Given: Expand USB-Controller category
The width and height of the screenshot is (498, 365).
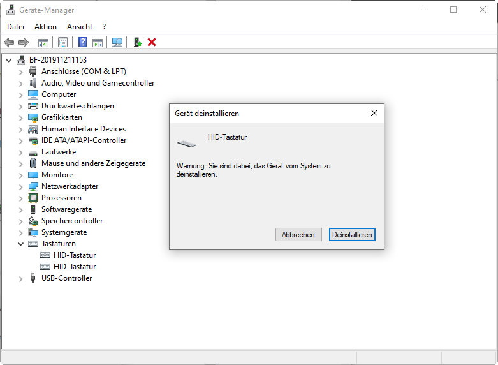Looking at the screenshot, I should click(x=20, y=278).
